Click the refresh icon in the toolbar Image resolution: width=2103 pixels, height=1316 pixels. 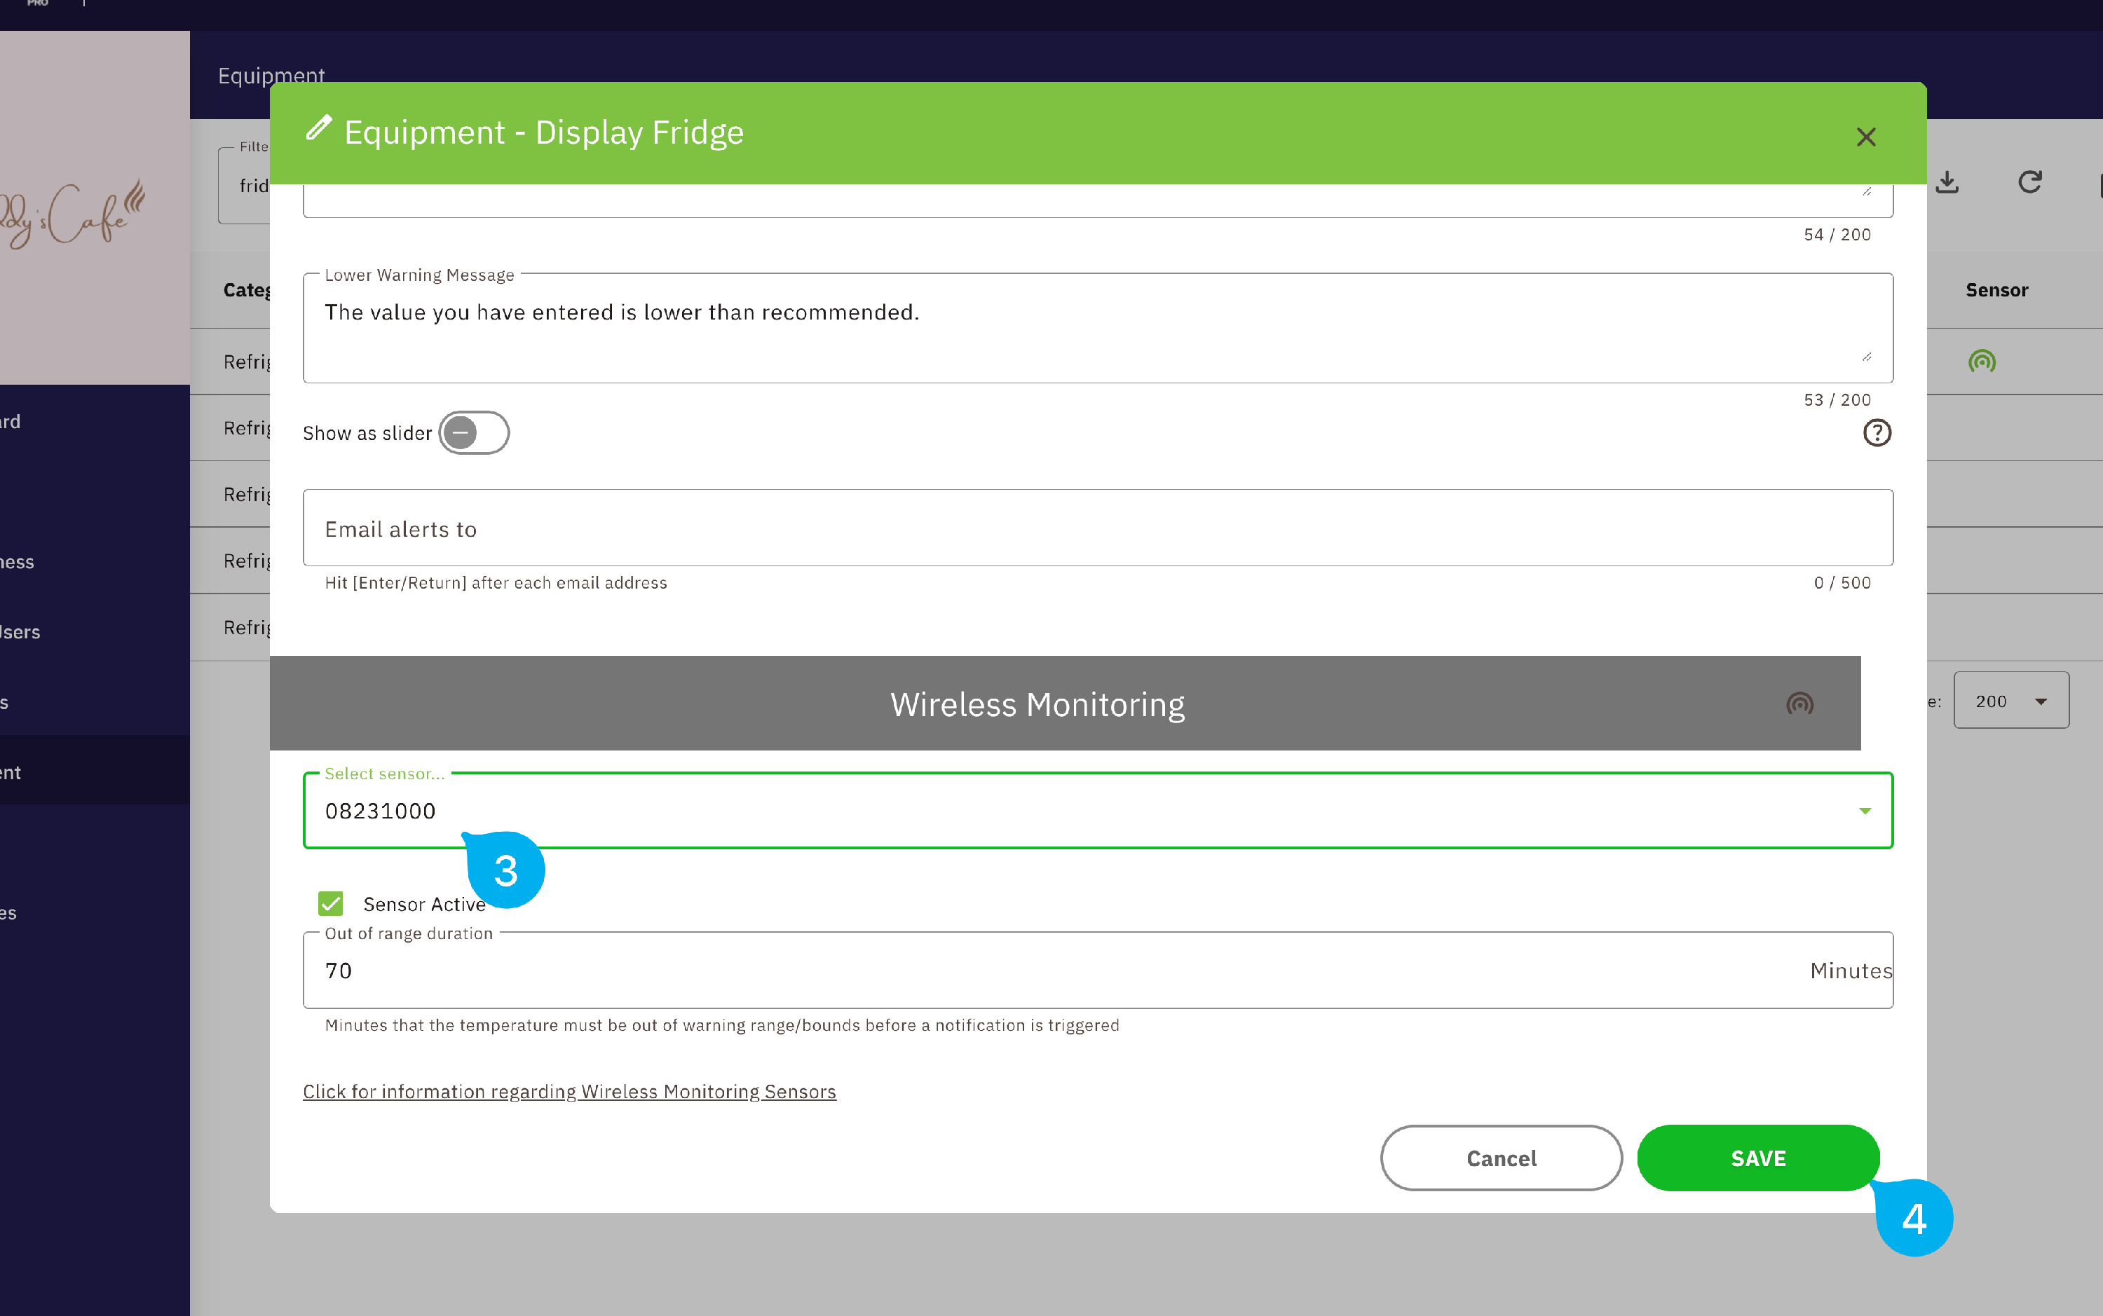point(2030,182)
